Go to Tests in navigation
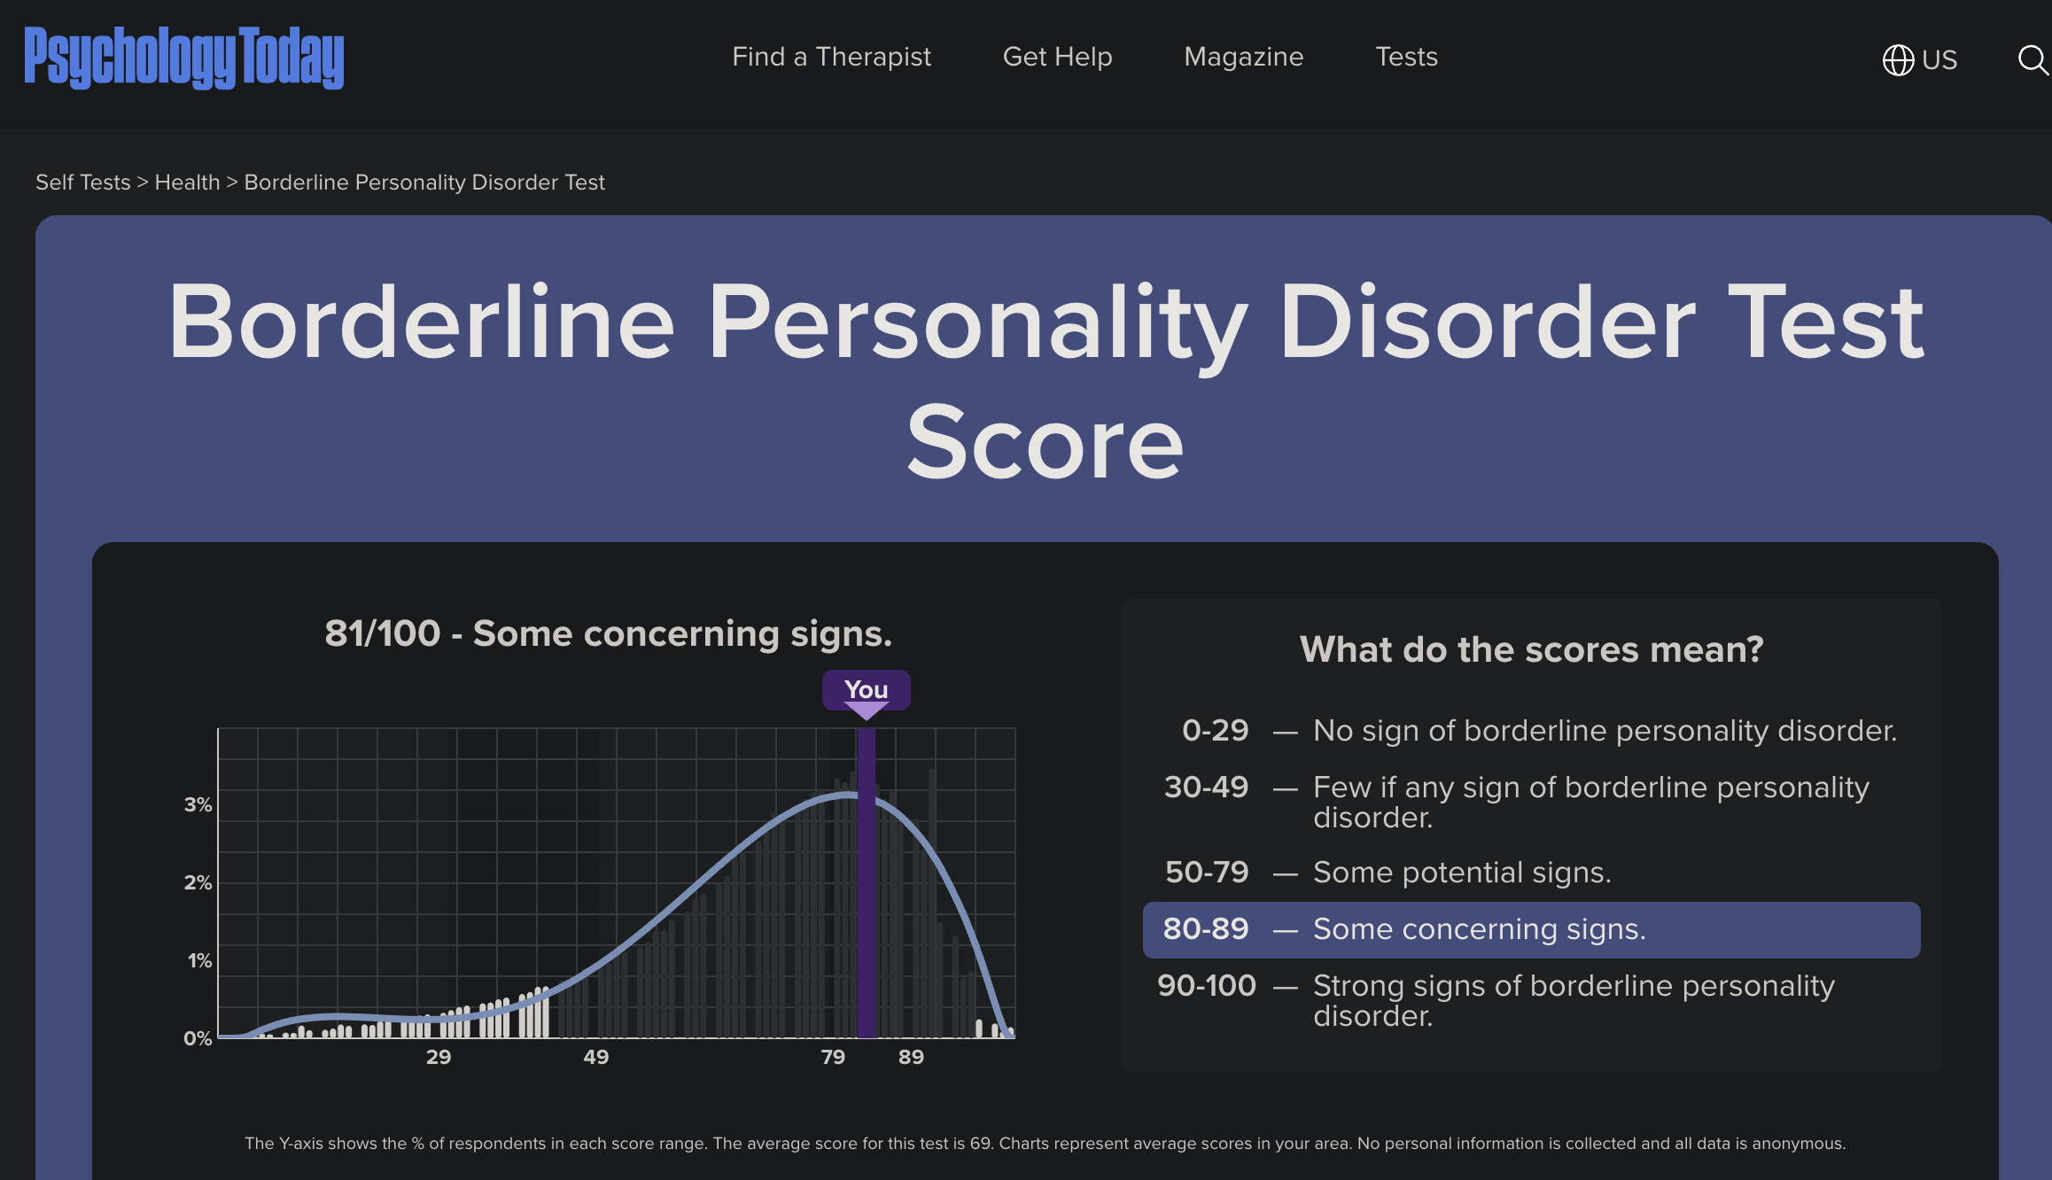This screenshot has width=2052, height=1180. [1406, 57]
